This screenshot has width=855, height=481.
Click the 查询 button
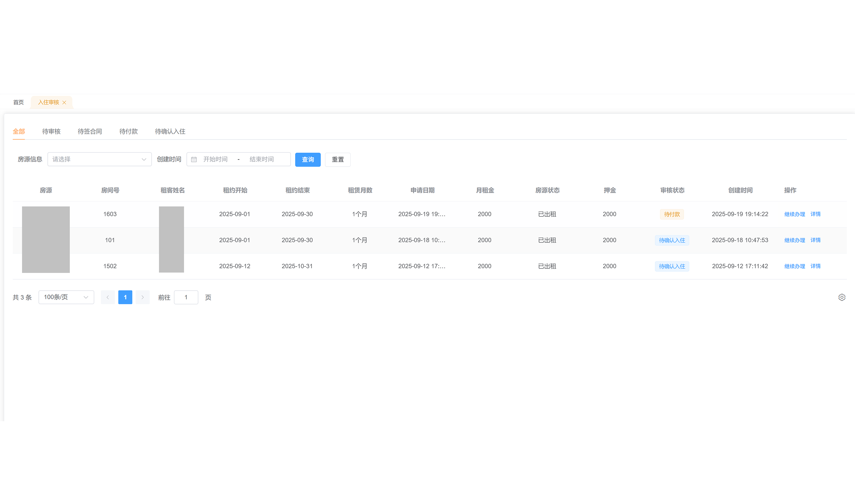tap(308, 160)
